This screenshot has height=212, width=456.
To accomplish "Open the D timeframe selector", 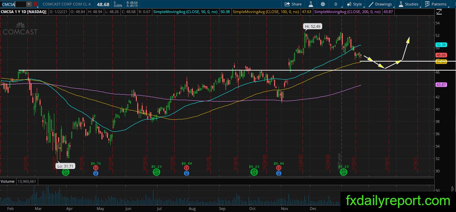I will point(336,4).
